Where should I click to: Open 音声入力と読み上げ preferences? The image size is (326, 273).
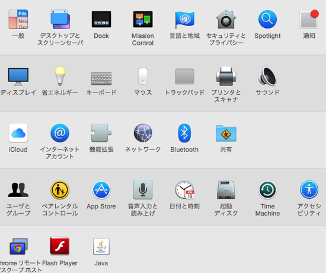click(143, 190)
